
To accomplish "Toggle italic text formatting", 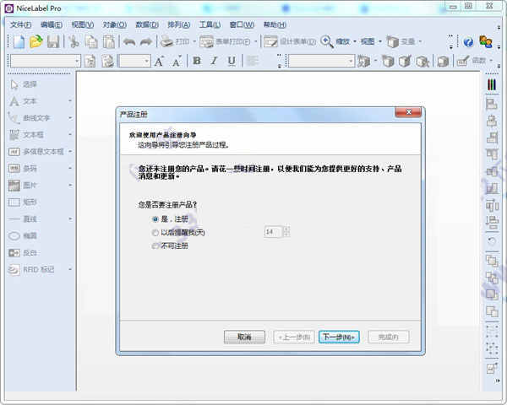I will coord(214,61).
